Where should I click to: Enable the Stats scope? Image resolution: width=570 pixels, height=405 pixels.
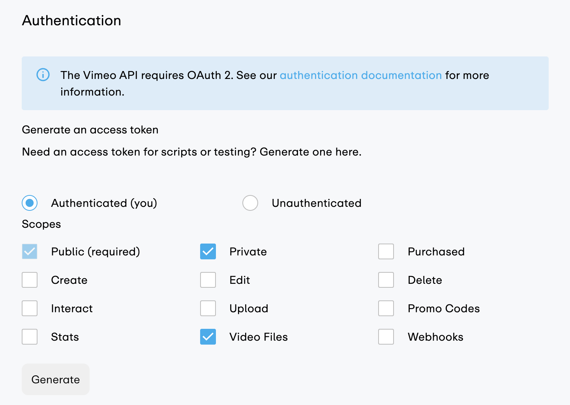30,337
